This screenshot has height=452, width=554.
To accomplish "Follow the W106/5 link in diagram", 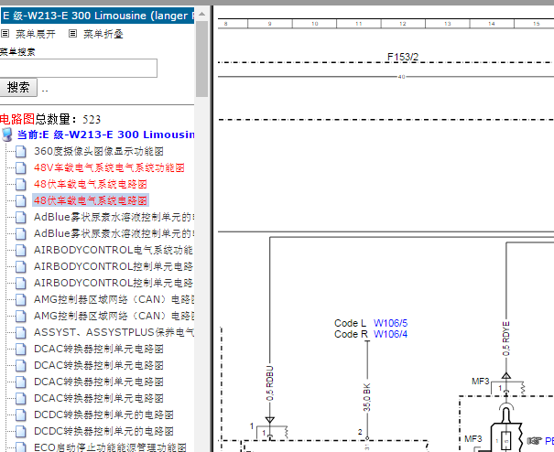I will (390, 323).
